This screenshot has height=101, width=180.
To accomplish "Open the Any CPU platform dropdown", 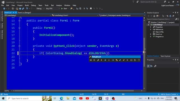I will (53, 9).
